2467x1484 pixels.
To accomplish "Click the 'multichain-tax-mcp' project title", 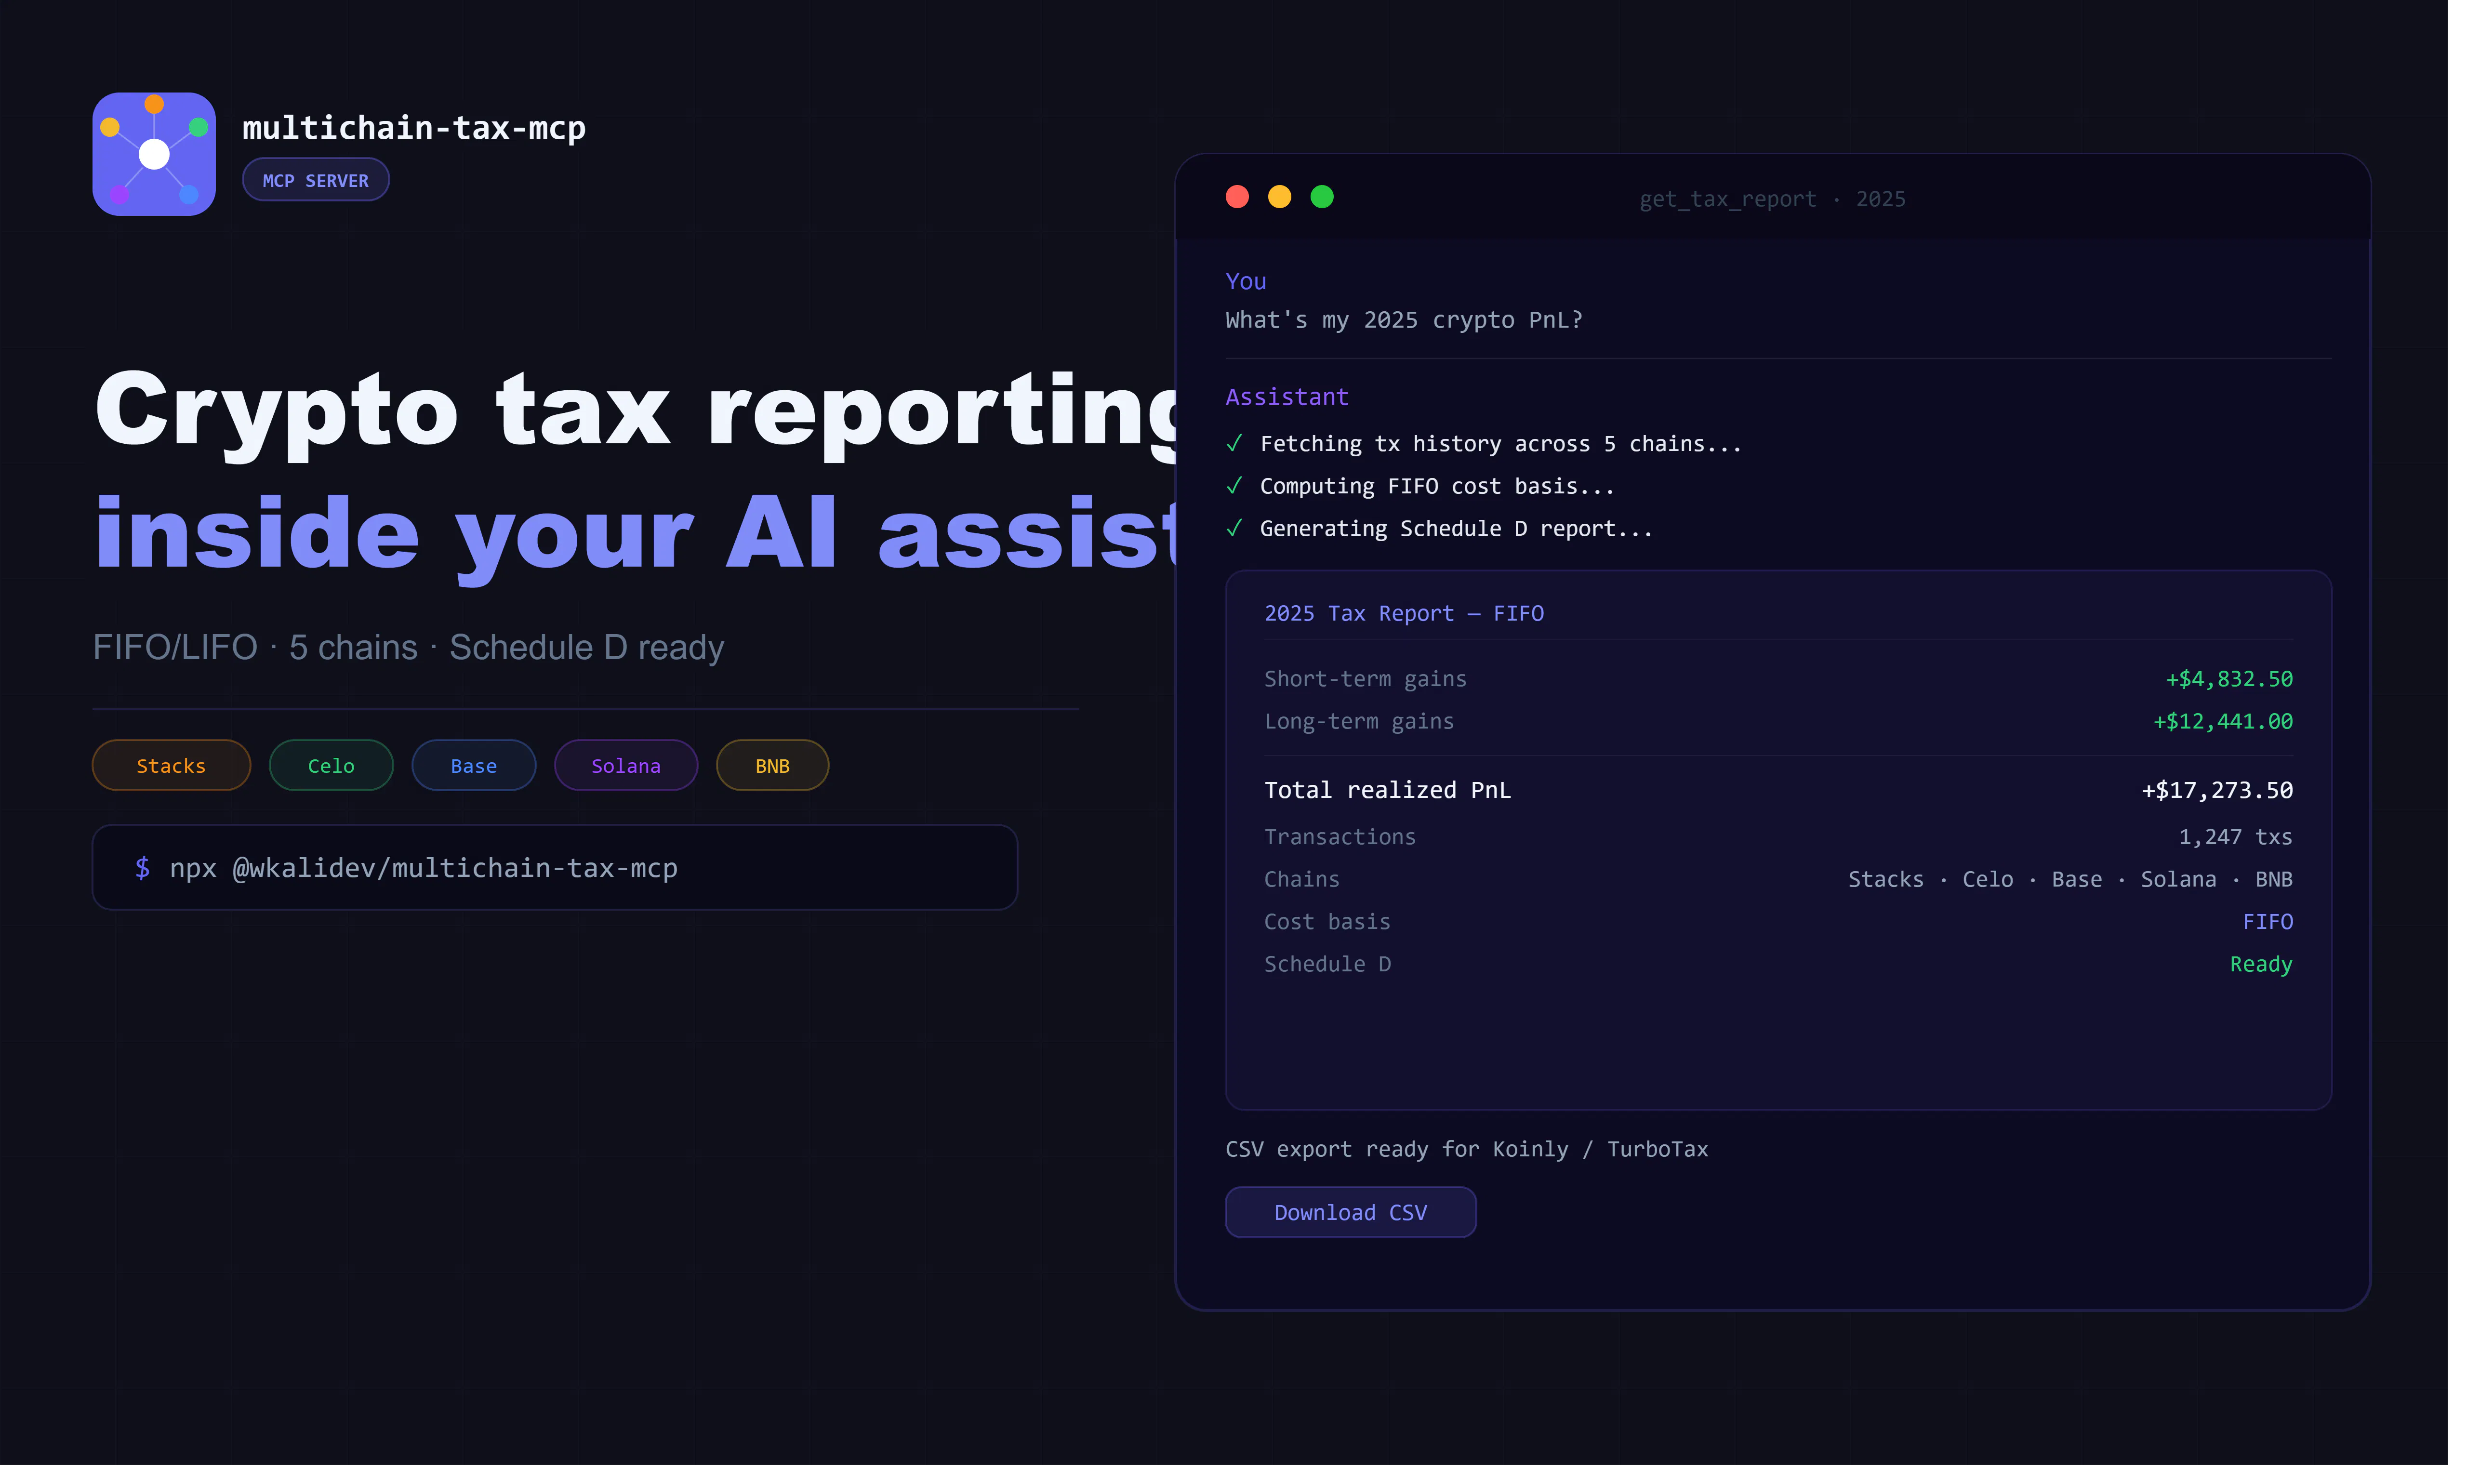I will [x=414, y=128].
